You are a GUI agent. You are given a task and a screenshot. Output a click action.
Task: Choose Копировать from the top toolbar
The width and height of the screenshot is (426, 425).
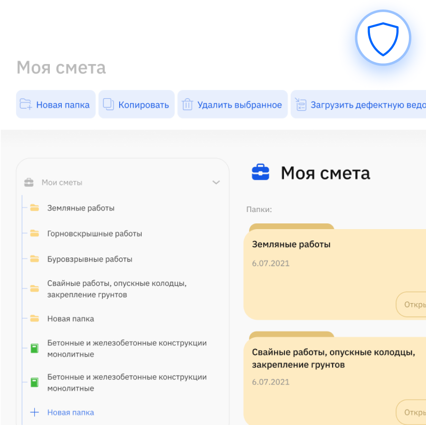click(x=136, y=104)
